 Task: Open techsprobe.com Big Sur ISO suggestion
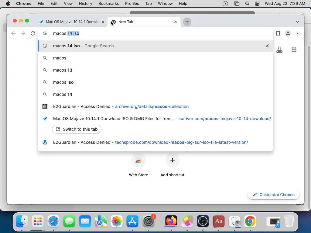155,142
